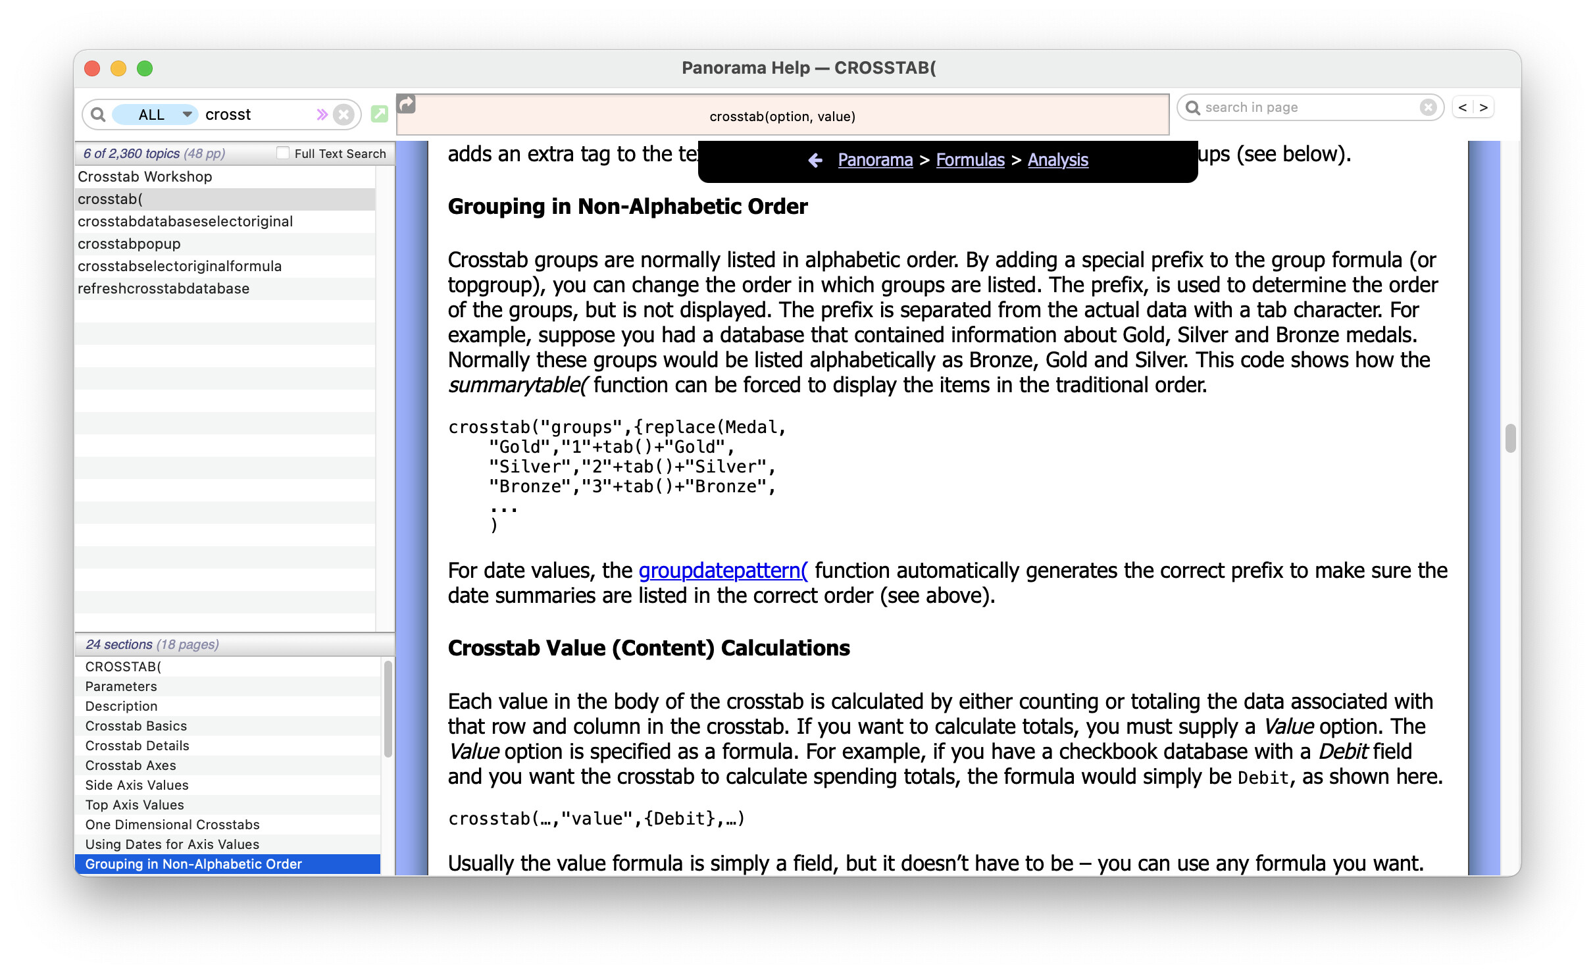Open the groupdatepattern( link
Screen dimensions: 1595x974
(x=723, y=571)
